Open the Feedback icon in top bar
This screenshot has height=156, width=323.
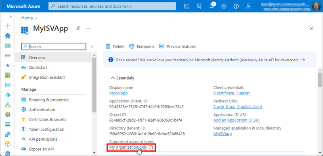click(x=248, y=6)
